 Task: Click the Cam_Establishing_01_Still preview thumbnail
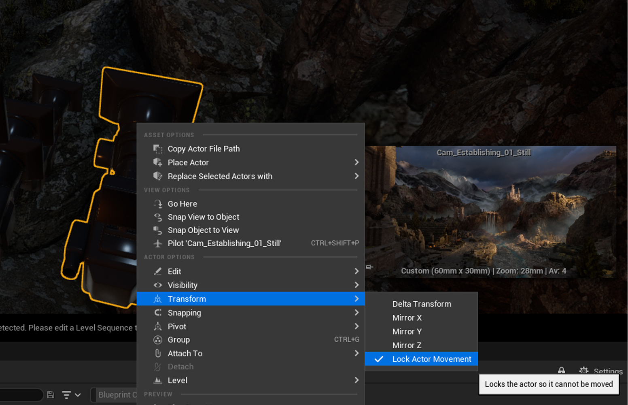(x=490, y=212)
